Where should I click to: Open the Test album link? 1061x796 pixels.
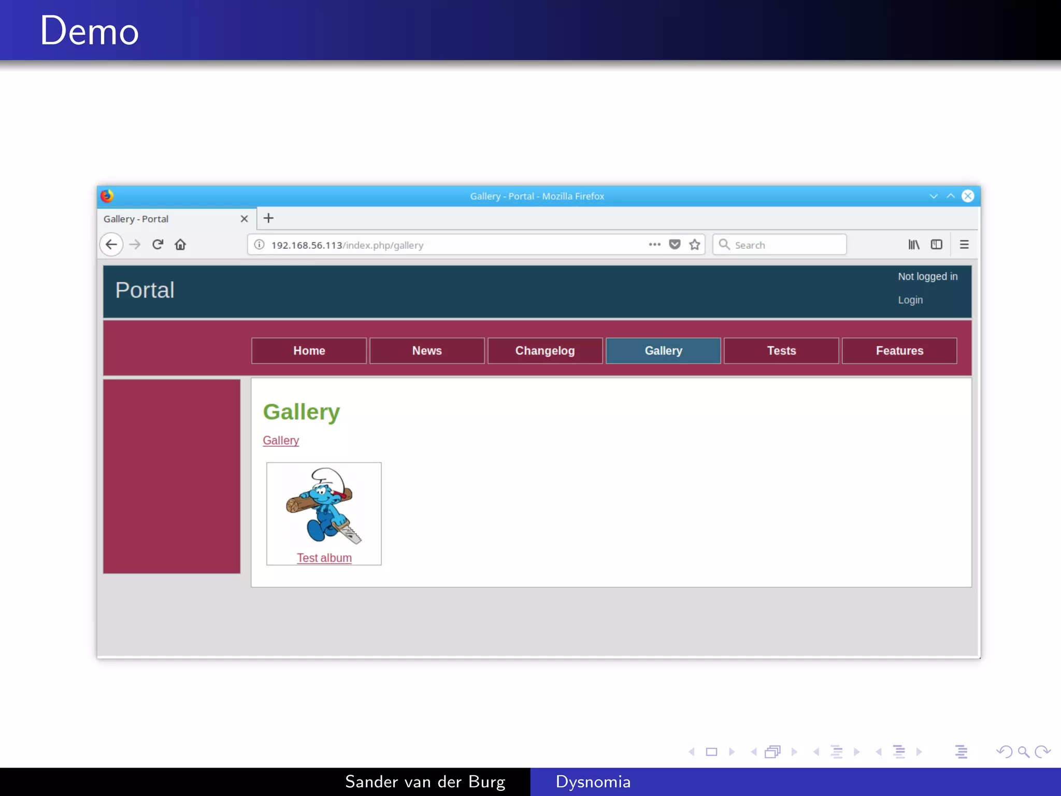click(324, 558)
